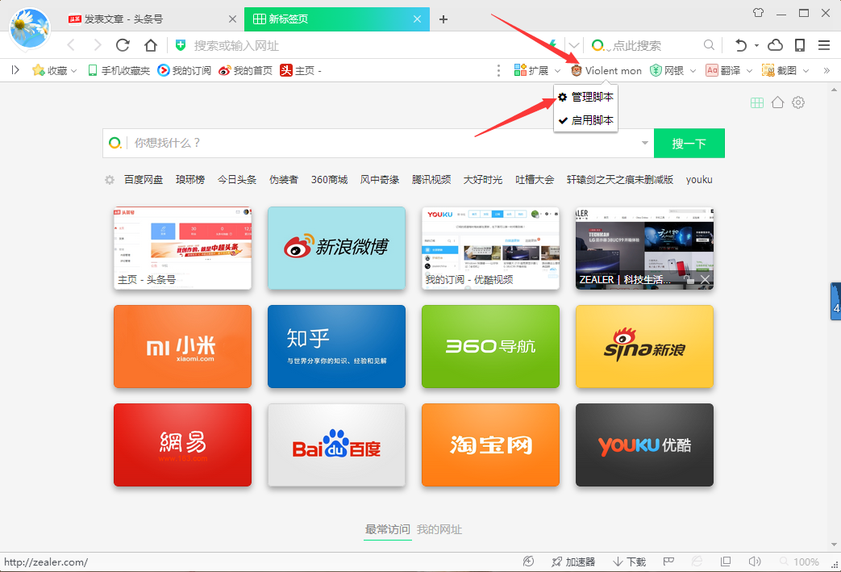Image resolution: width=841 pixels, height=572 pixels.
Task: Expand the 扩展 extensions dropdown arrow
Action: point(557,71)
